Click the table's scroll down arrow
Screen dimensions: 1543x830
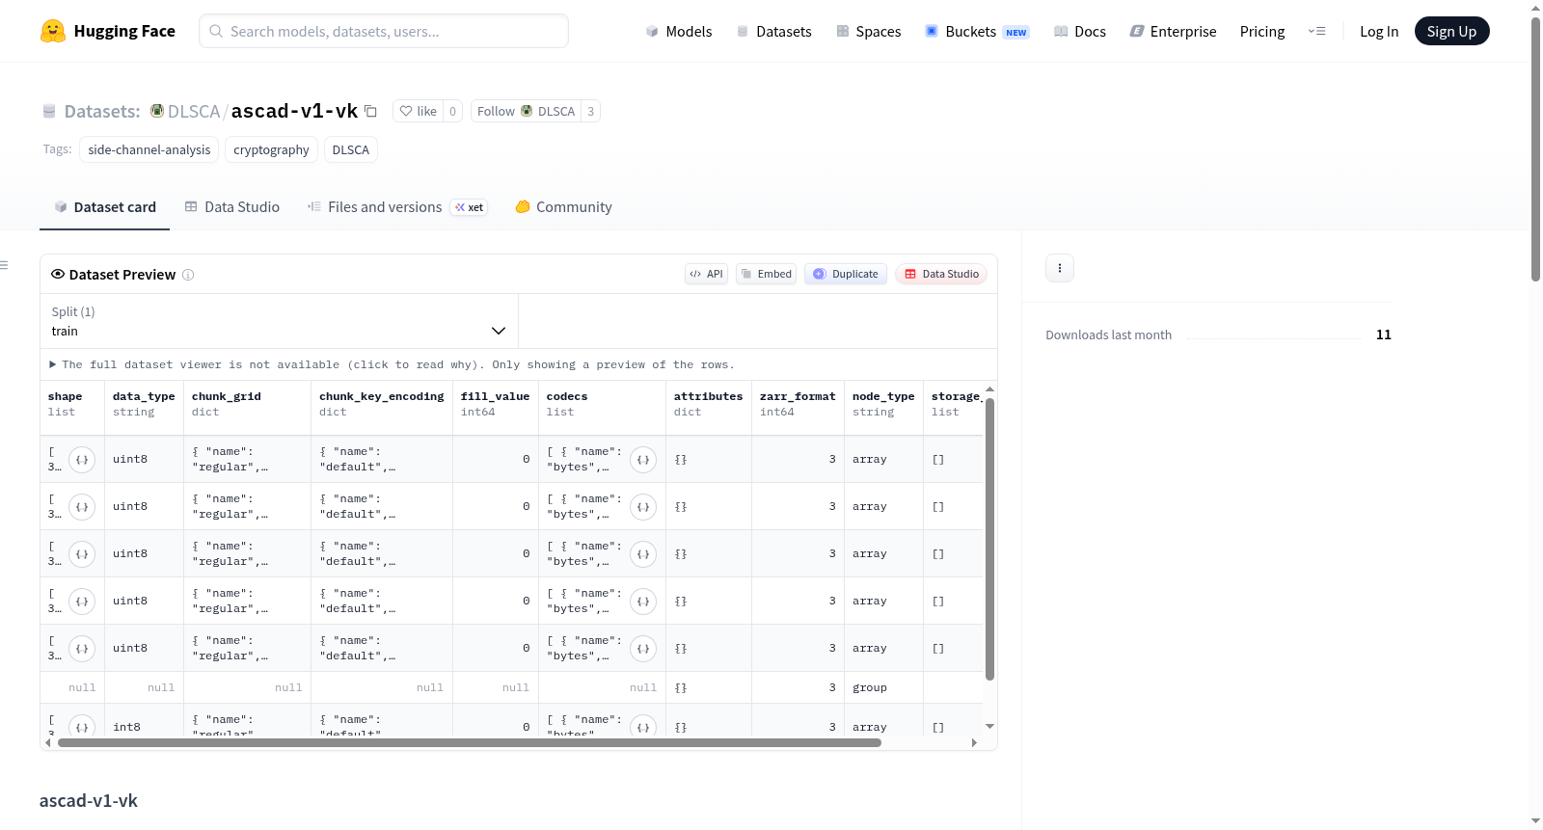click(x=989, y=726)
